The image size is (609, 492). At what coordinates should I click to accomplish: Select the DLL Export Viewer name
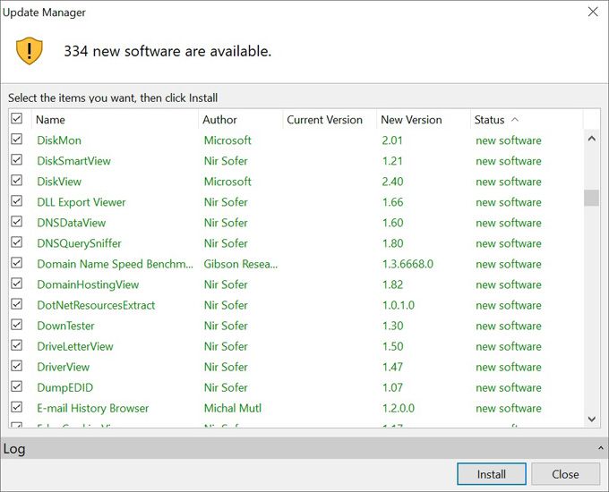tap(81, 202)
